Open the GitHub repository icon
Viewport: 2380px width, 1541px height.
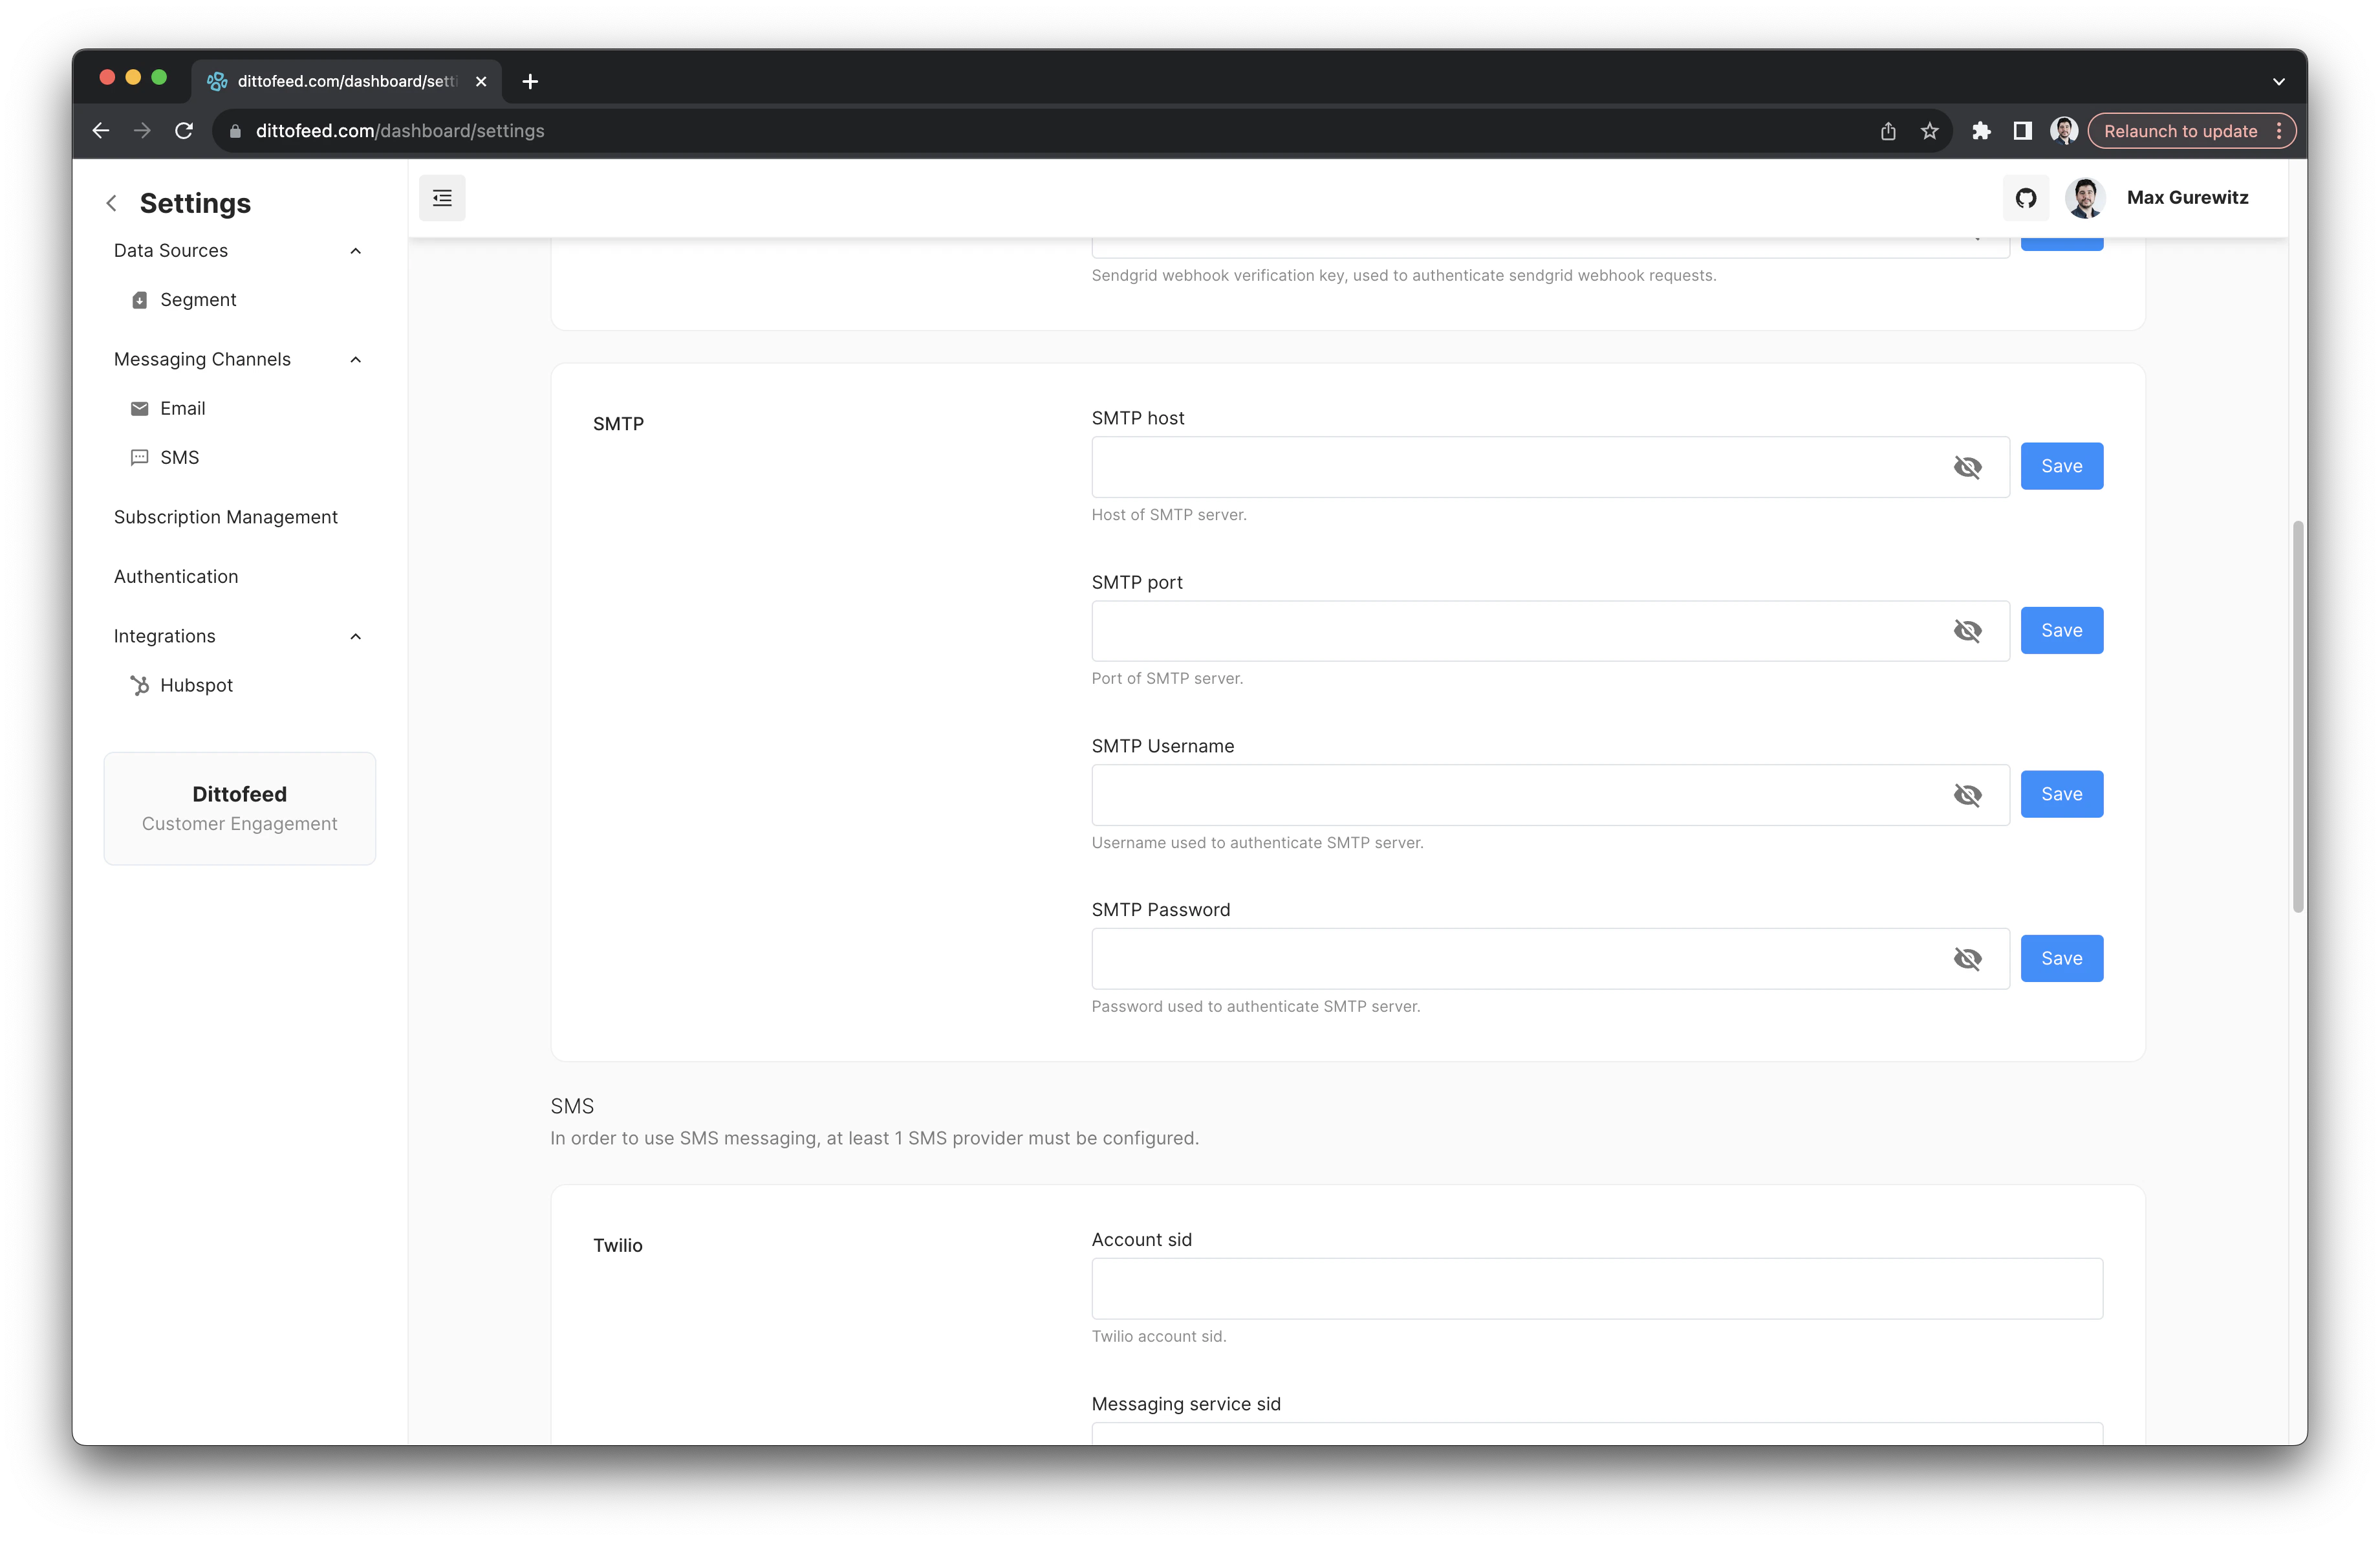[2025, 198]
